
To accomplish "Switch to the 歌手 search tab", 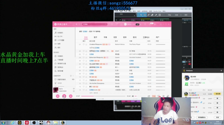I will [x=96, y=37].
